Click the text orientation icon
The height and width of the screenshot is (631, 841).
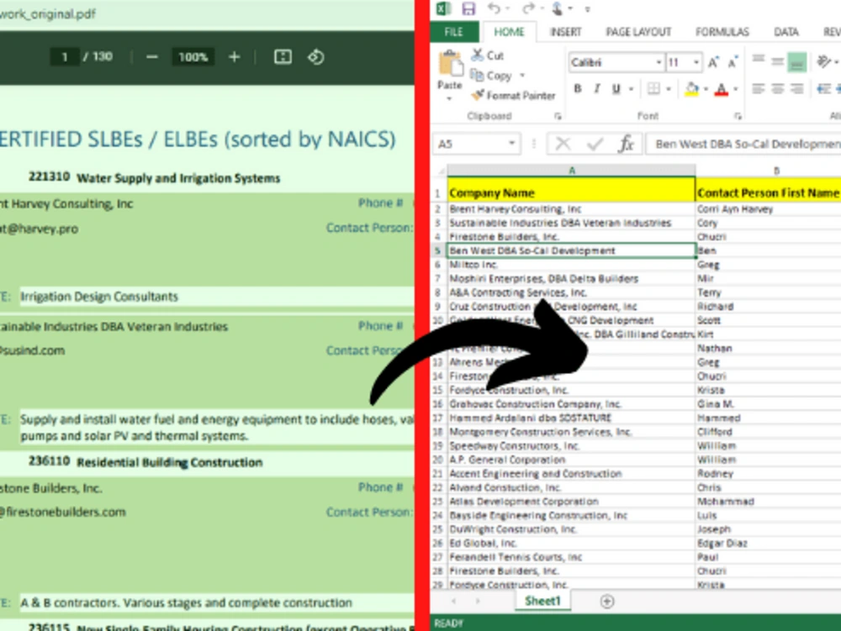pyautogui.click(x=824, y=61)
